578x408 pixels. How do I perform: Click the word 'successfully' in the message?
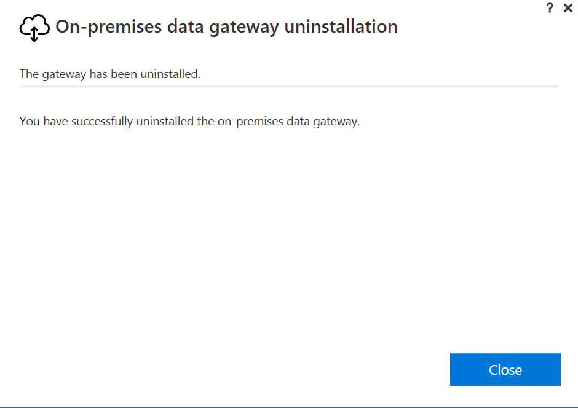pos(102,122)
